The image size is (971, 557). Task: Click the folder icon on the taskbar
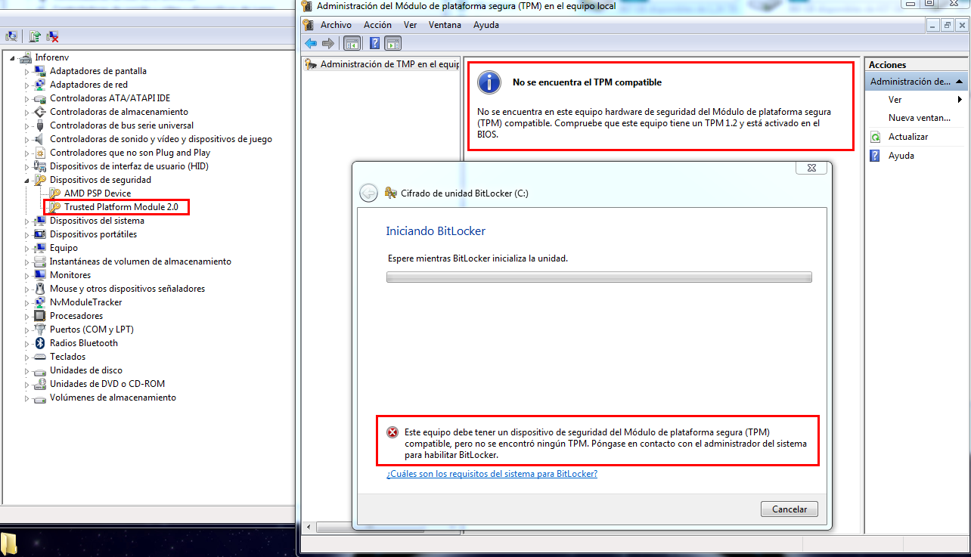tap(8, 544)
